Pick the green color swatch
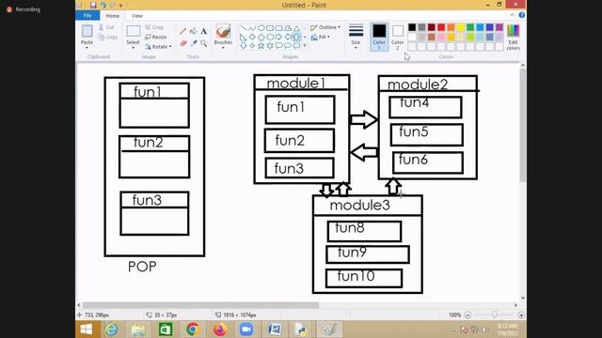This screenshot has width=602, height=338. [x=470, y=27]
